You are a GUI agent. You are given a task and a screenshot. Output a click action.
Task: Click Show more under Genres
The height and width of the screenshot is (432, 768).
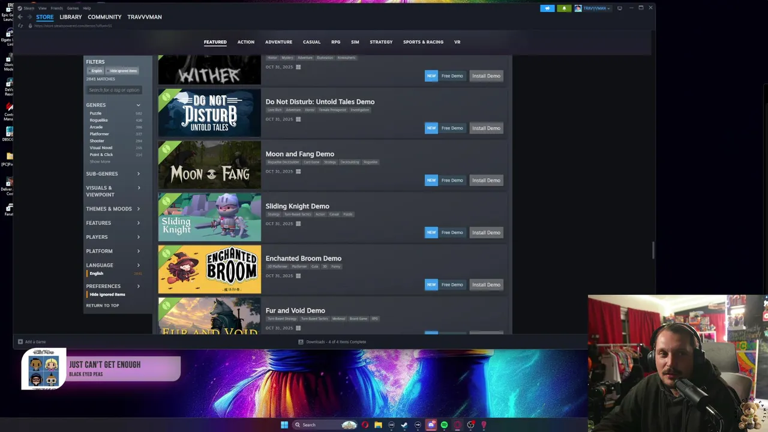100,161
